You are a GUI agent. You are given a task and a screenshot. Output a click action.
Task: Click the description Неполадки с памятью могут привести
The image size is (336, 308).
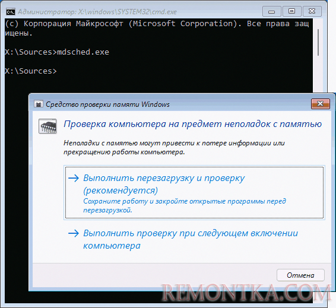(174, 147)
